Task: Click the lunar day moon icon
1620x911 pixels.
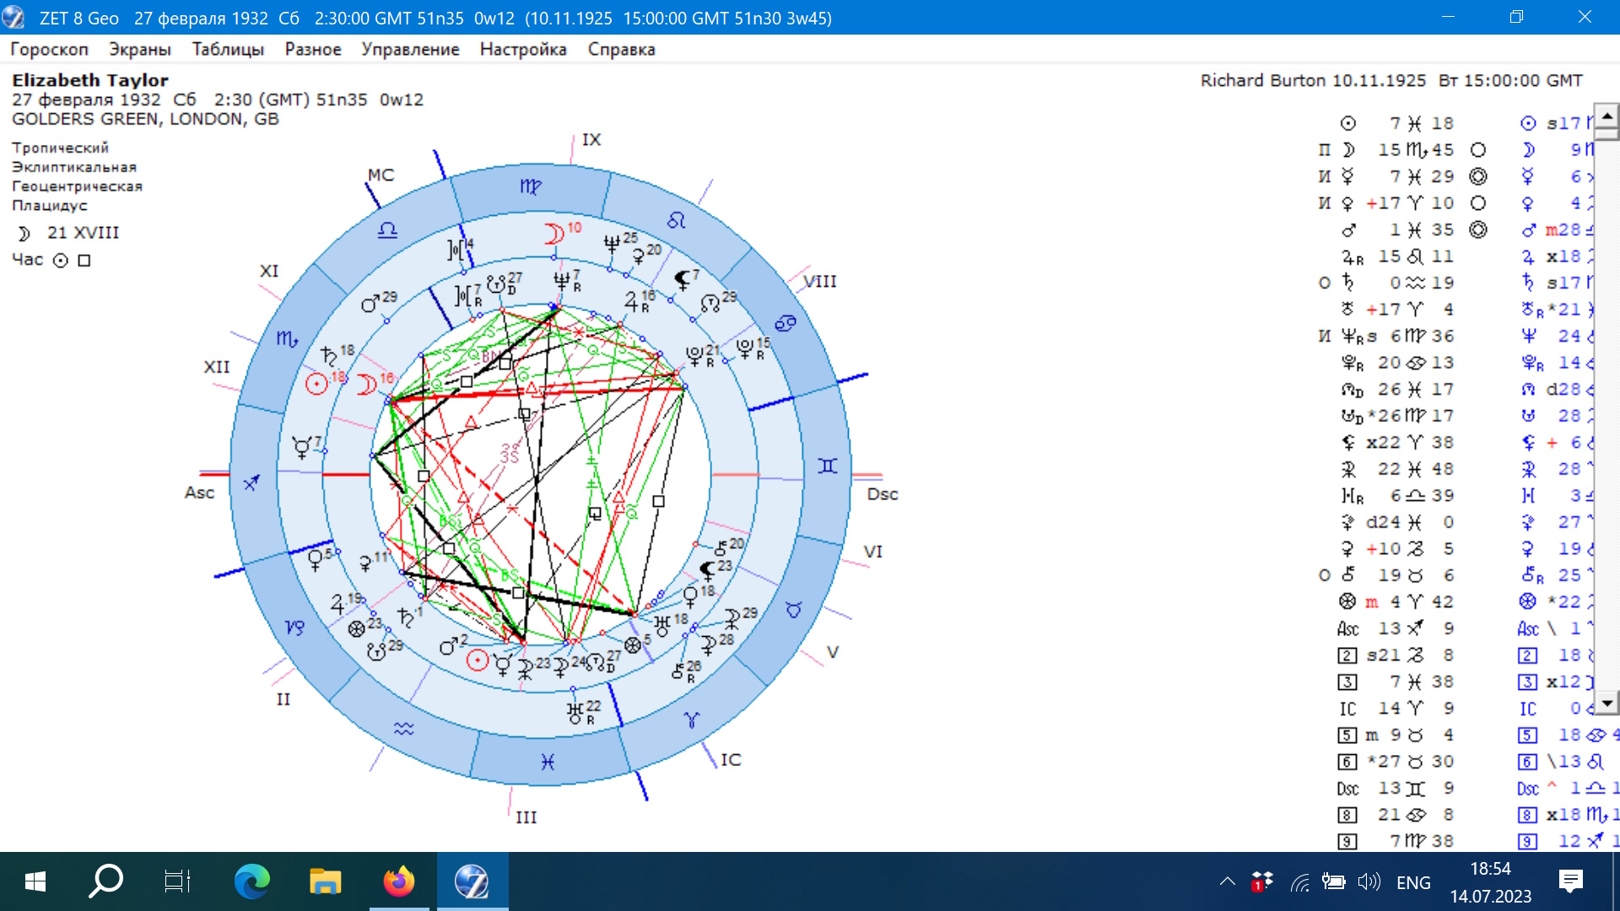Action: [24, 233]
